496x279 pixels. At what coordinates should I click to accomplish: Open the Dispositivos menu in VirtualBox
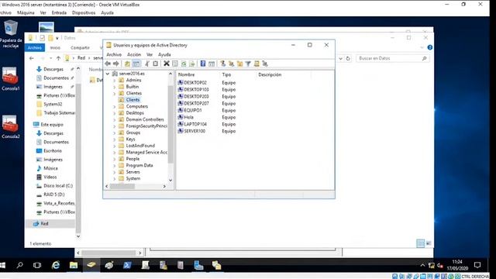tap(84, 12)
